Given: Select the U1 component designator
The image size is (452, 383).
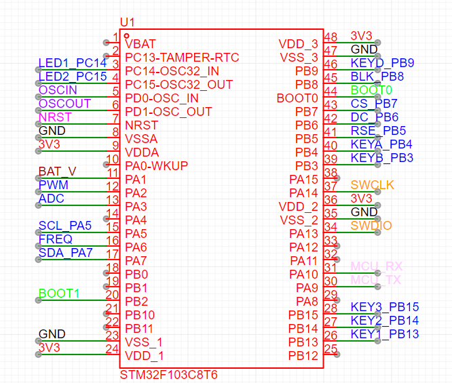Looking at the screenshot, I should click(128, 22).
